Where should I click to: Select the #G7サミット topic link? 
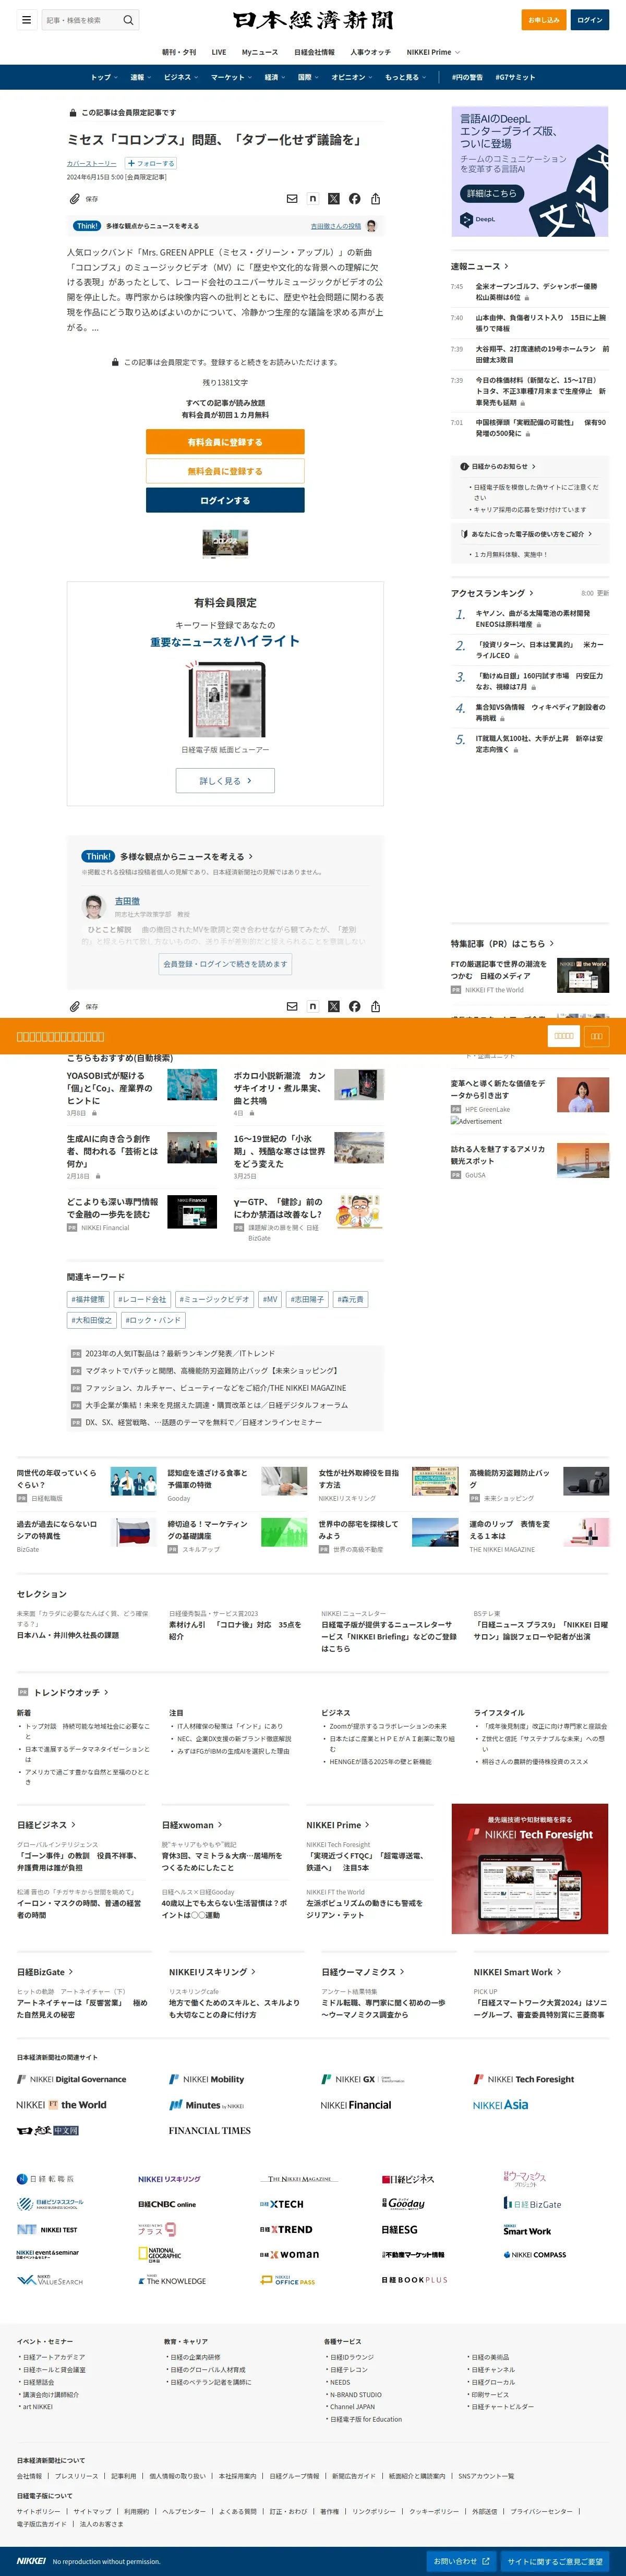(515, 77)
